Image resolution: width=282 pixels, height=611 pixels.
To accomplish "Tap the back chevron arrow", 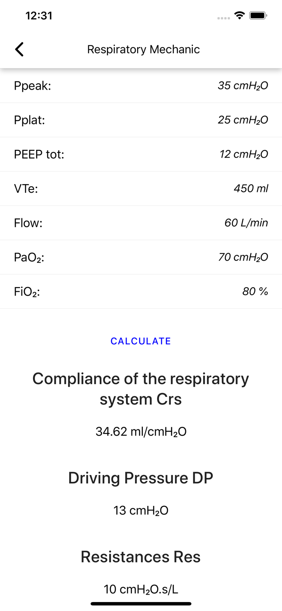I will click(x=19, y=49).
